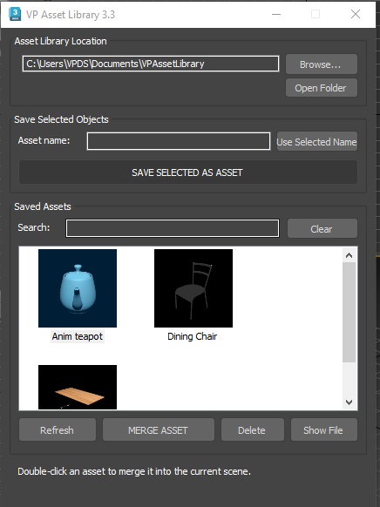Image resolution: width=380 pixels, height=507 pixels.
Task: Click the scrollbar up arrow in asset list
Action: [349, 255]
